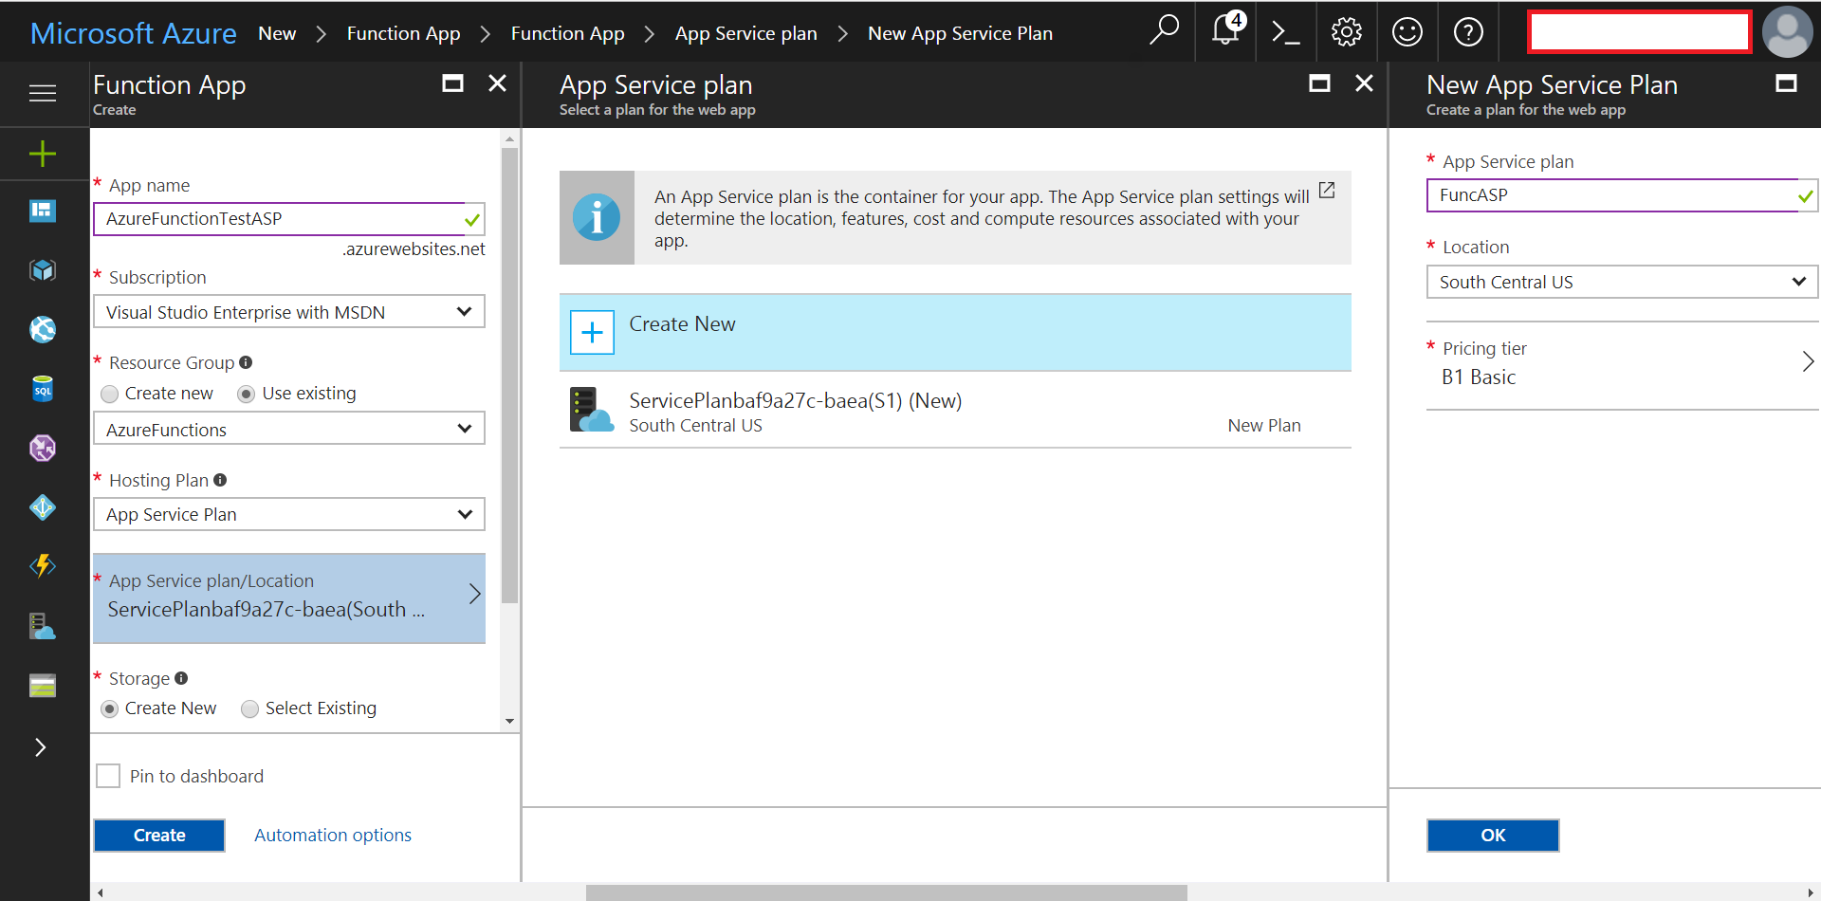Image resolution: width=1821 pixels, height=901 pixels.
Task: Open external link icon in info box
Action: tap(1327, 191)
